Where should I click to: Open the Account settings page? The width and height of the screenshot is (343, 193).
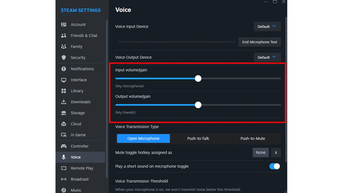click(80, 24)
